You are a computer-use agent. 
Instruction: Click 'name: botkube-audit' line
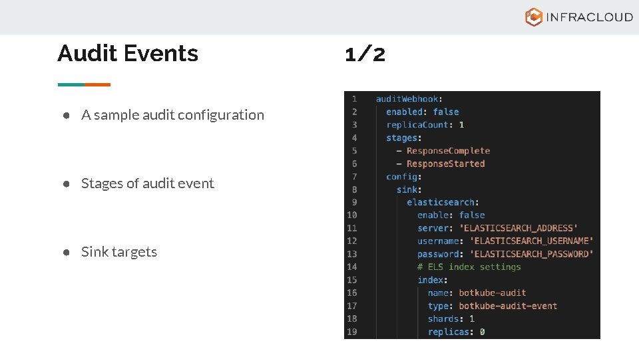pyautogui.click(x=477, y=293)
